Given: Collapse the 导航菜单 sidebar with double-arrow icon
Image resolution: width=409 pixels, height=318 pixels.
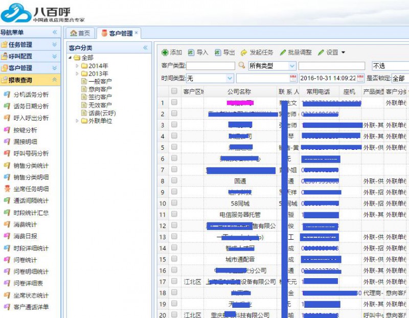Looking at the screenshot, I should tap(55, 32).
